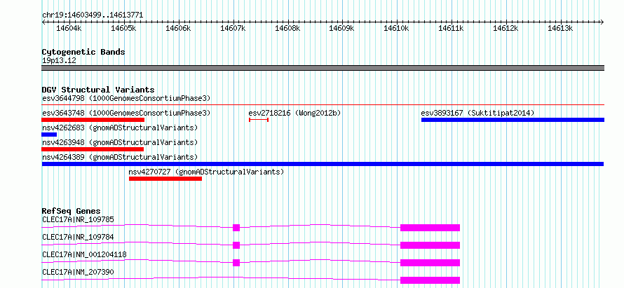The width and height of the screenshot is (624, 288).
Task: Click the red nsv4270727 variant bar
Action: click(x=165, y=179)
